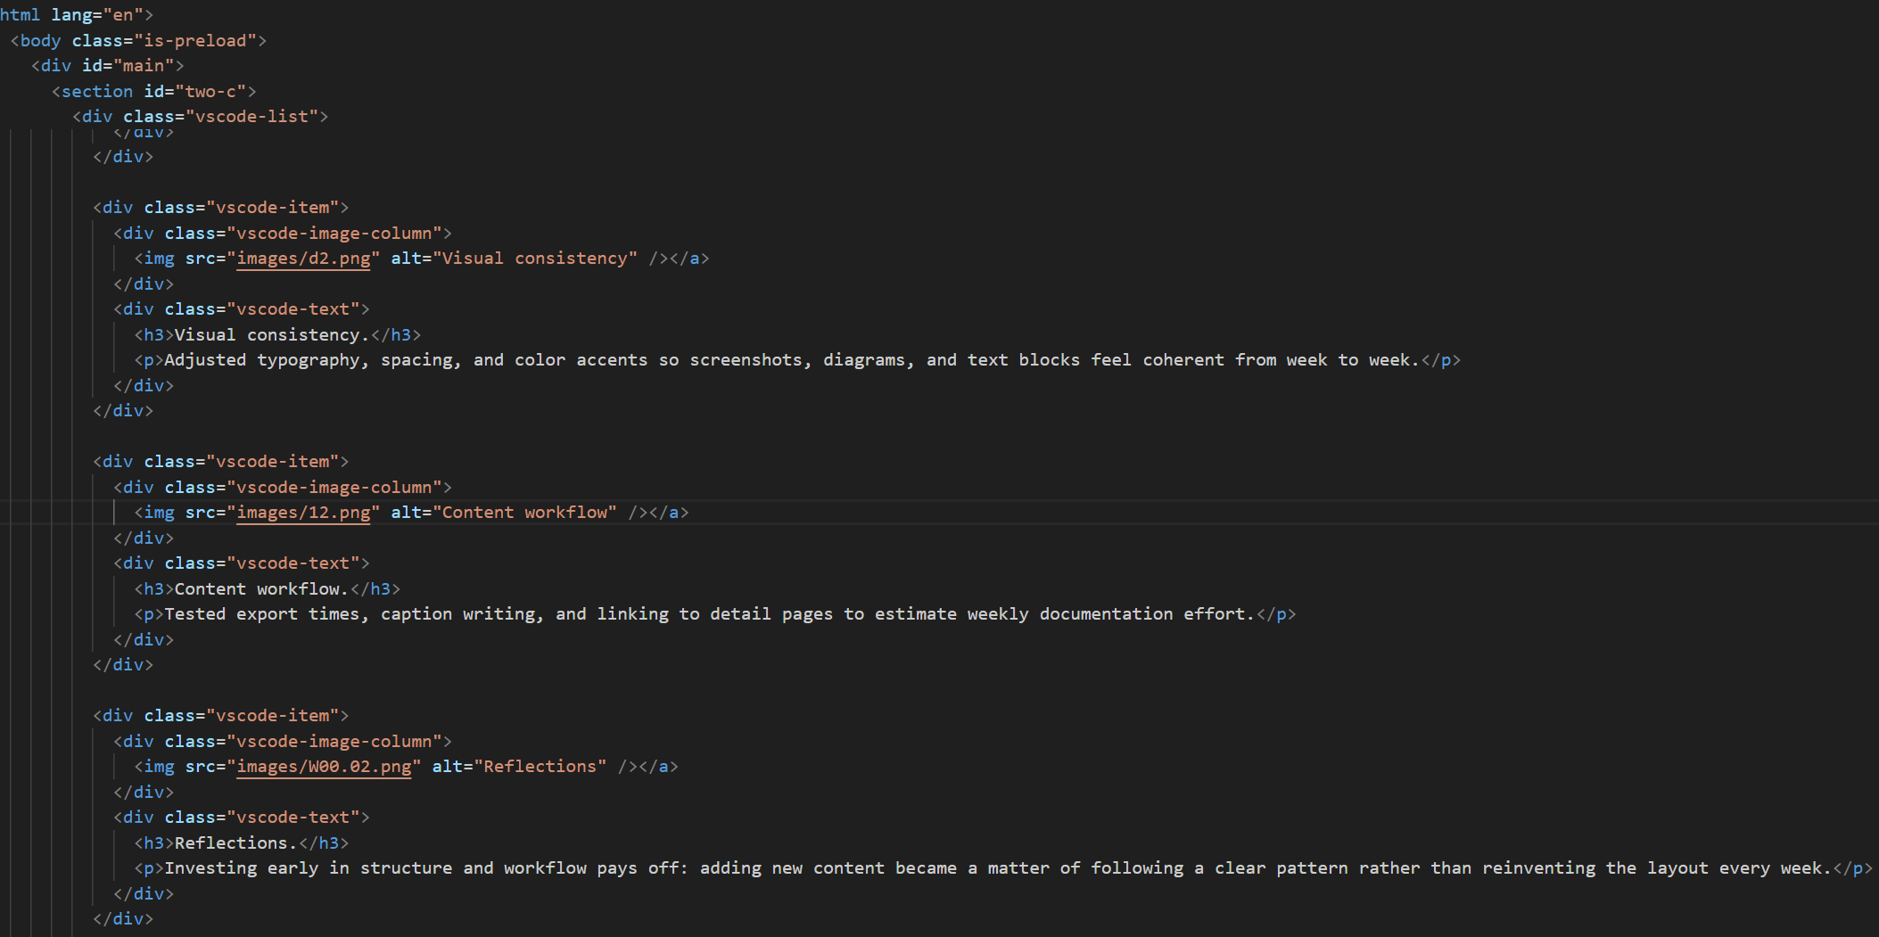Jump to sticky div class vscode-list line
This screenshot has width=1879, height=937.
(201, 117)
